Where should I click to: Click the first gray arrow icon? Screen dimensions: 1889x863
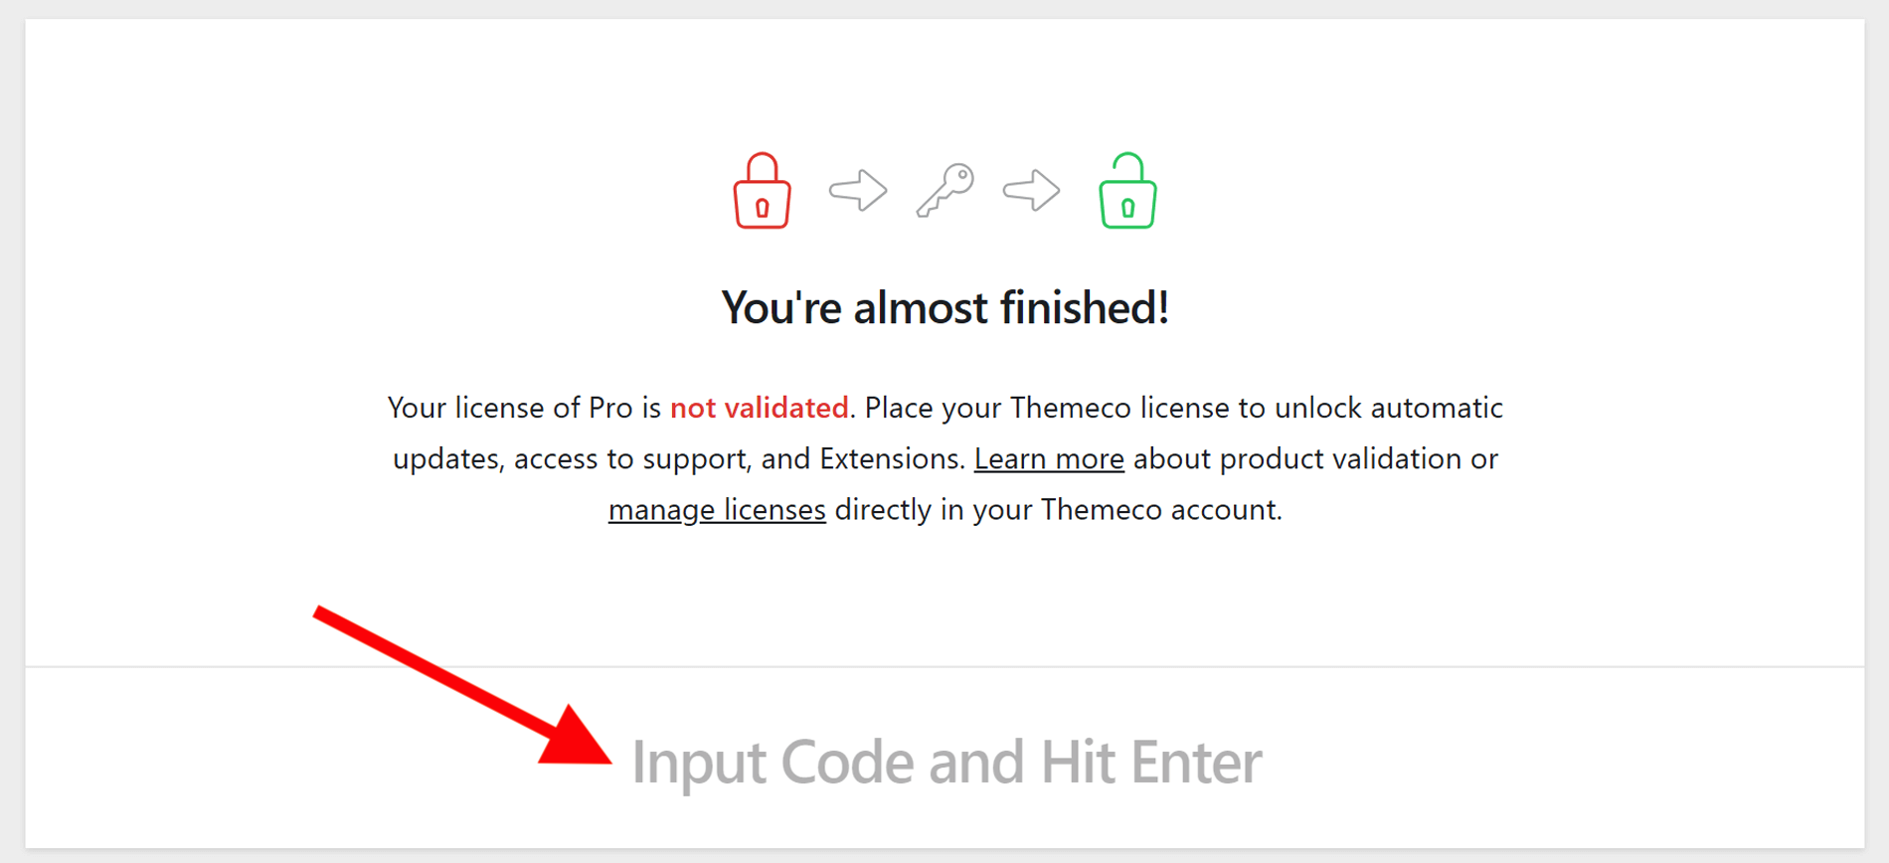coord(857,189)
